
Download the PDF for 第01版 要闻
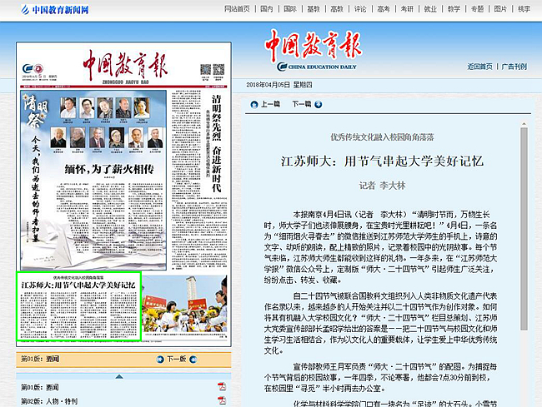click(222, 388)
